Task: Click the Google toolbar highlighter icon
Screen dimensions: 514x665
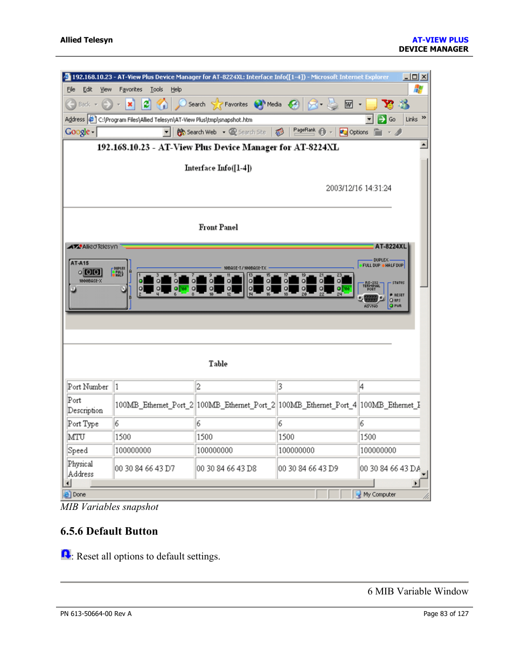Action: 398,132
